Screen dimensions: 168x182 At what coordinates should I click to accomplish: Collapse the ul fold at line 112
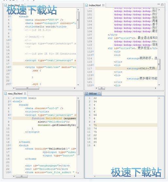pos(93,51)
